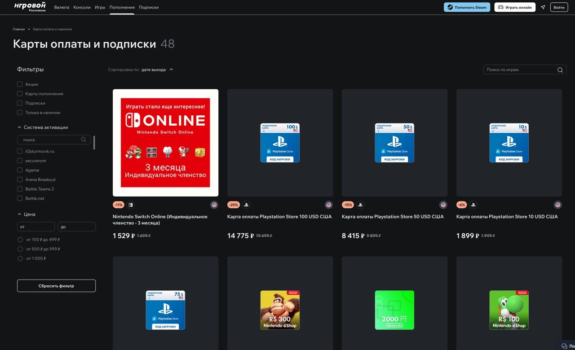575x350 pixels.
Task: Check the Battle.net activation option
Action: [20, 198]
